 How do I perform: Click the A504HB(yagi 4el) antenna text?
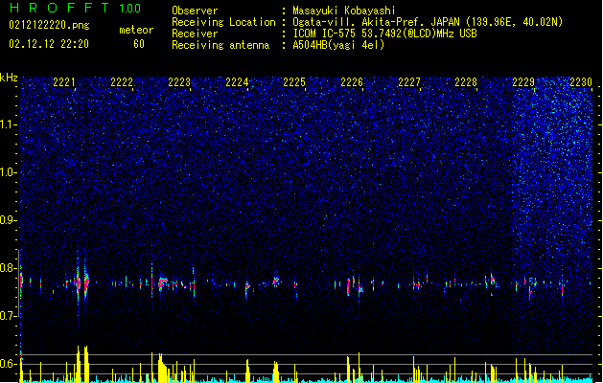pyautogui.click(x=338, y=45)
